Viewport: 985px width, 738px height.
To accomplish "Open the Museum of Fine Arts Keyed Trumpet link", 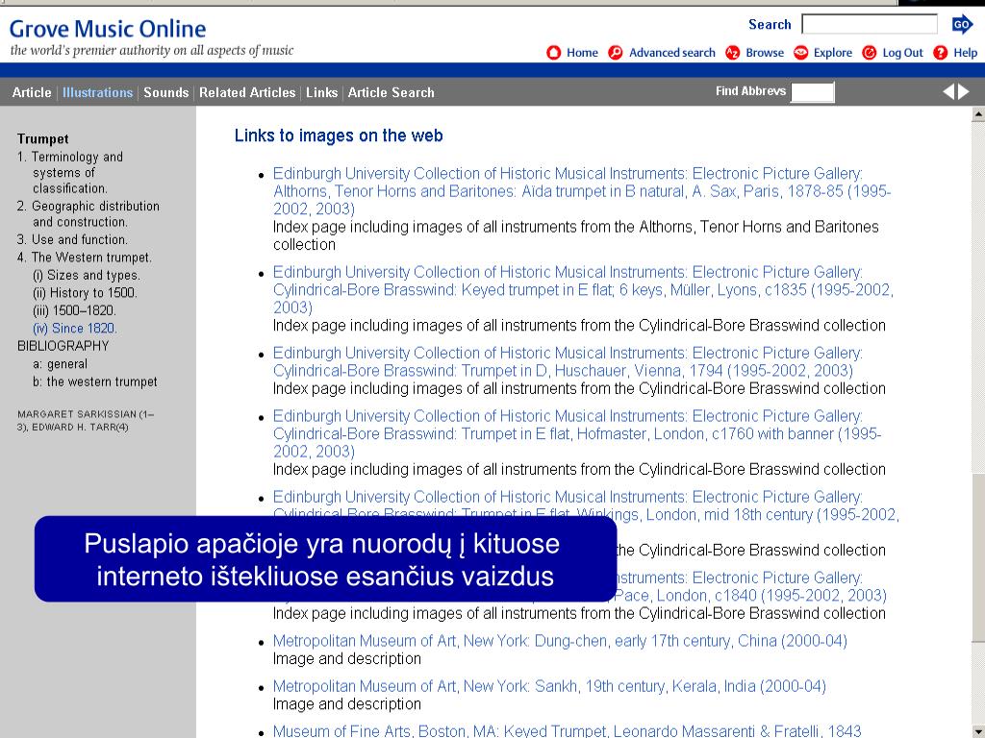I will pyautogui.click(x=567, y=731).
